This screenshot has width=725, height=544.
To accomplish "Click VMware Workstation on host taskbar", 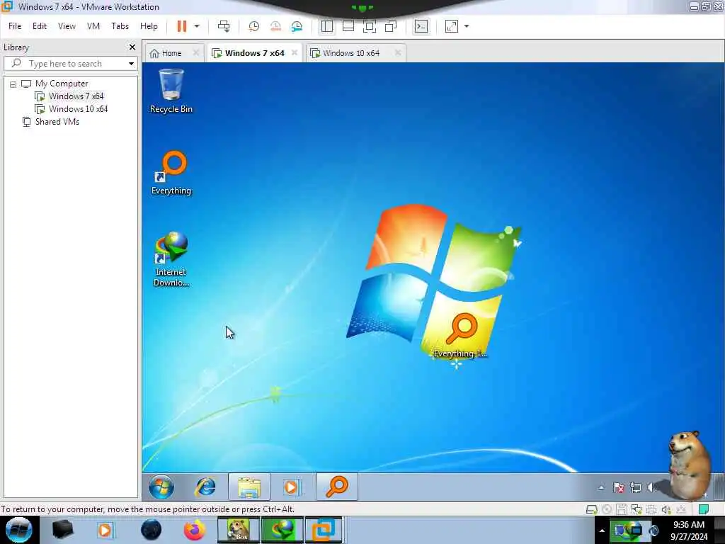I will pyautogui.click(x=323, y=530).
